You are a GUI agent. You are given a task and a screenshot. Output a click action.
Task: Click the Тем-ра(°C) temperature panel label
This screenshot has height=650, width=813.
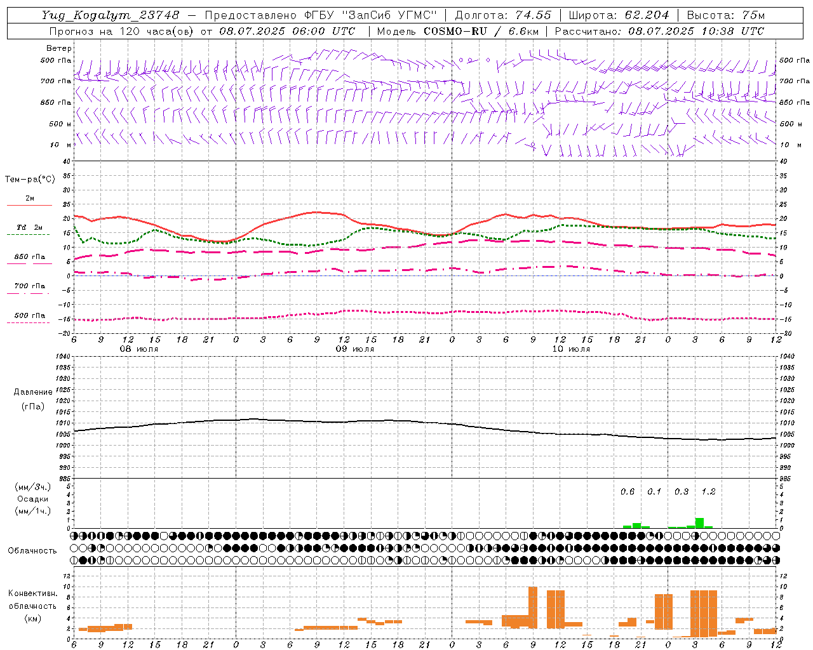[30, 180]
